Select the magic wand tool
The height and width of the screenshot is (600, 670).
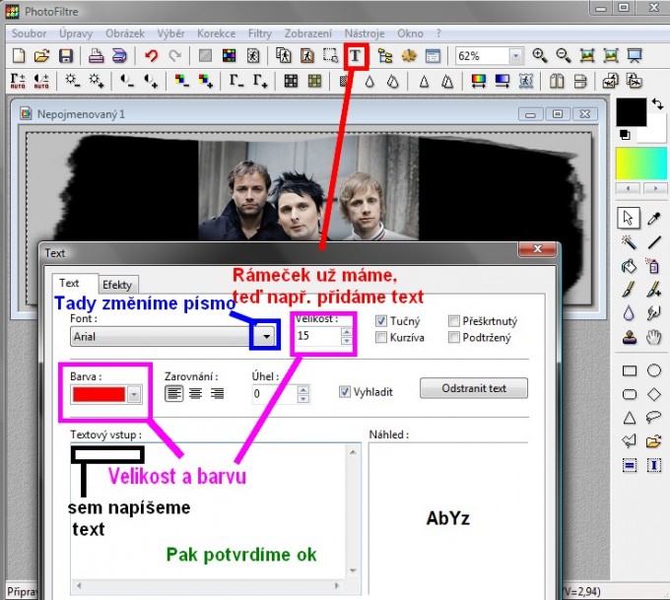click(x=629, y=242)
